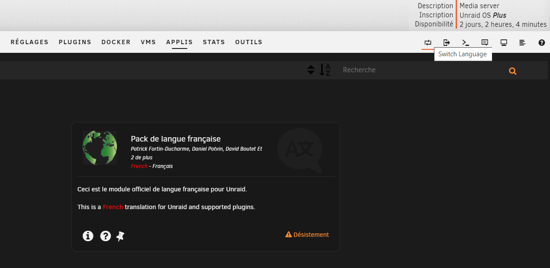The image size is (550, 268).
Task: Click the Switch Language icon
Action: click(x=428, y=42)
